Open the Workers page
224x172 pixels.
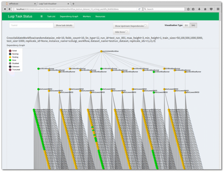[x=87, y=16]
